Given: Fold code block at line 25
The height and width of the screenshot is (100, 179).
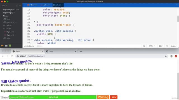Looking at the screenshot, I should (x=32, y=40).
